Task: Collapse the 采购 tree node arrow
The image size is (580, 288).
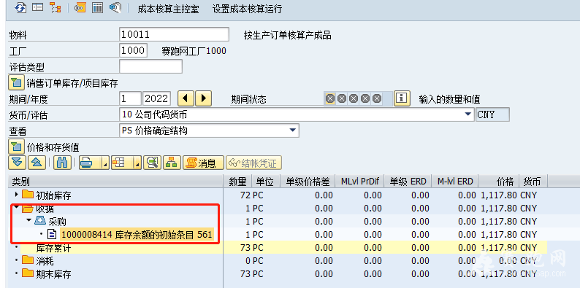Action: pos(28,220)
